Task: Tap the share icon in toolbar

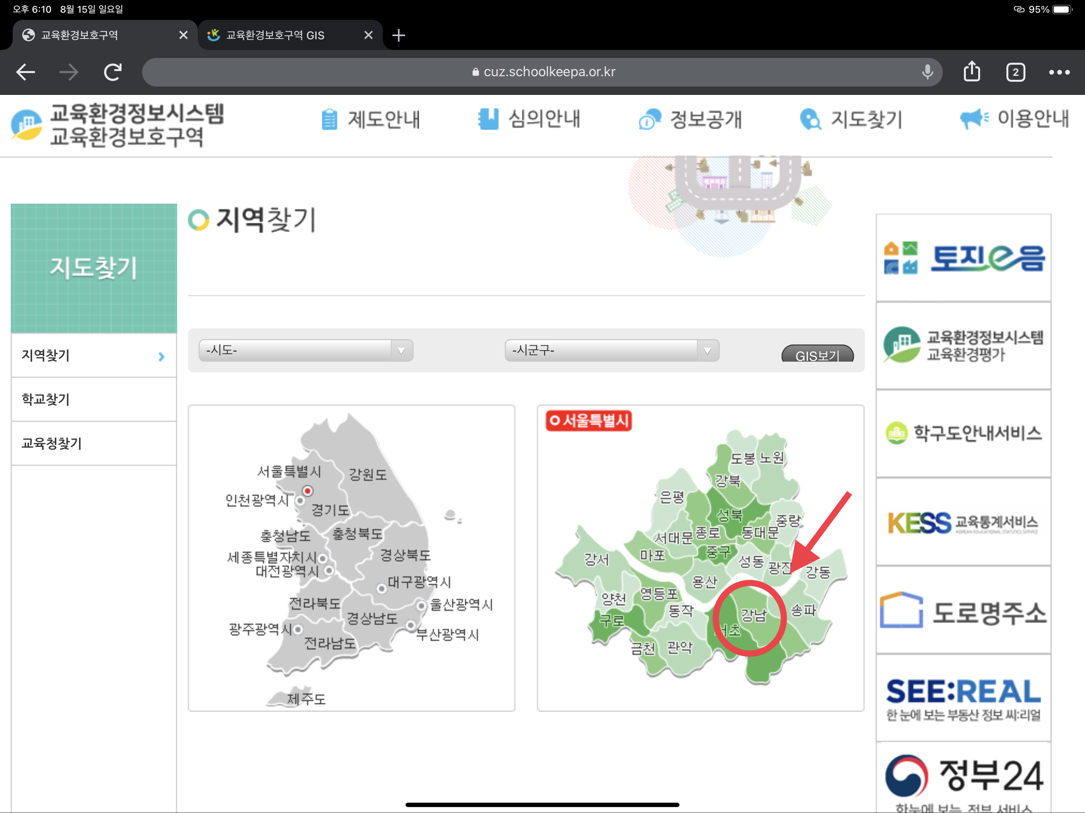Action: coord(971,71)
